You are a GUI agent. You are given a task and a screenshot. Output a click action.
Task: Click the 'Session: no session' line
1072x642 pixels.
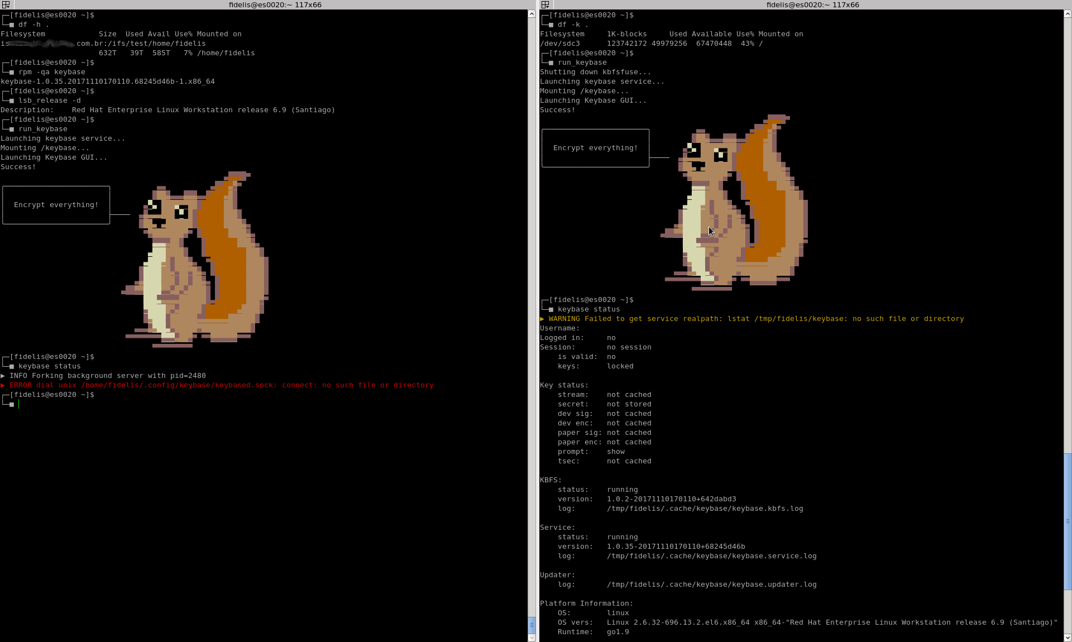(x=596, y=347)
